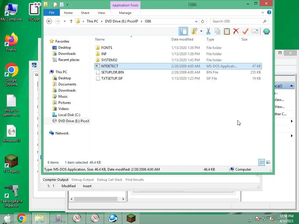
Task: Open the Manage ribbon tab
Action: 125,13
